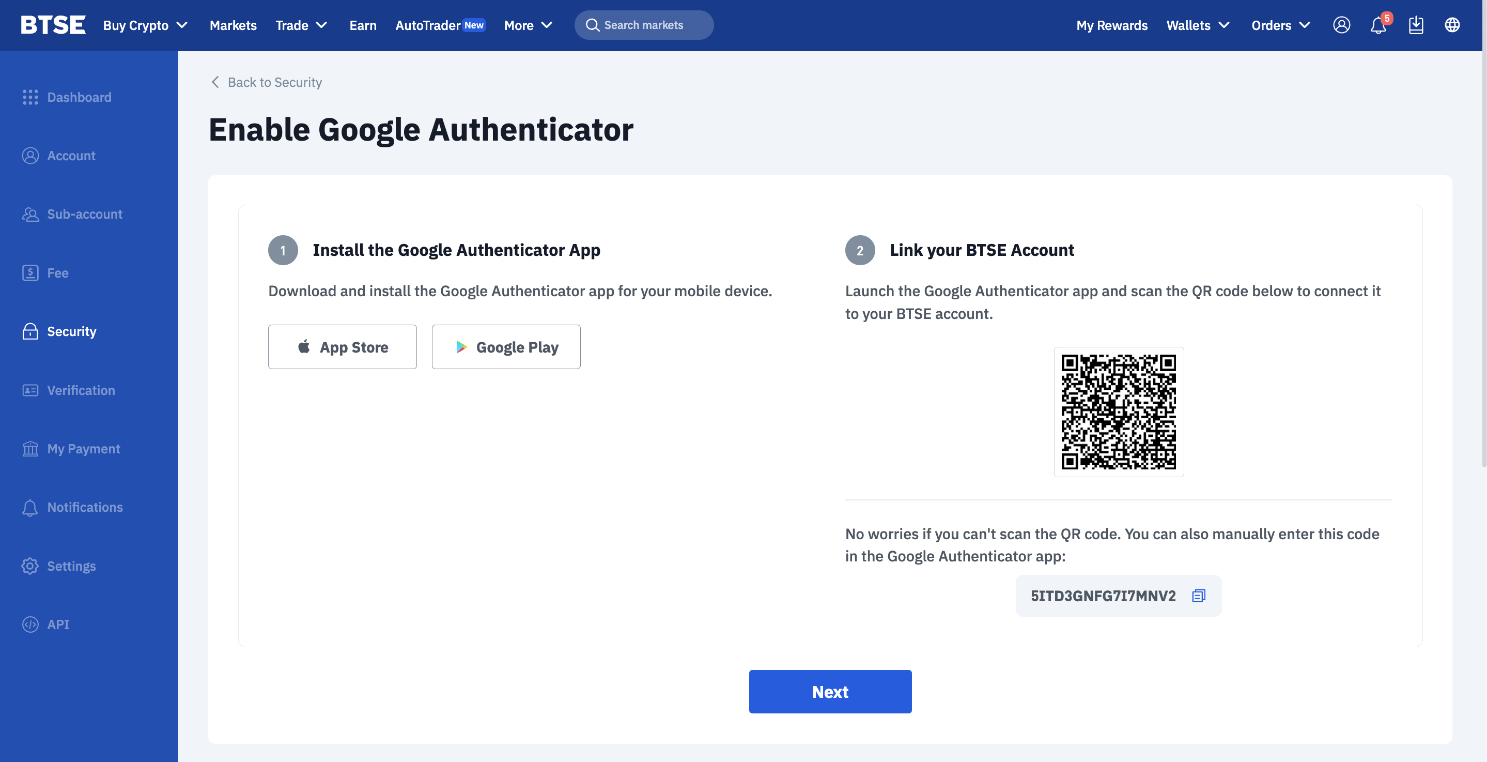The width and height of the screenshot is (1487, 762).
Task: Open the user profile icon
Action: click(x=1341, y=25)
